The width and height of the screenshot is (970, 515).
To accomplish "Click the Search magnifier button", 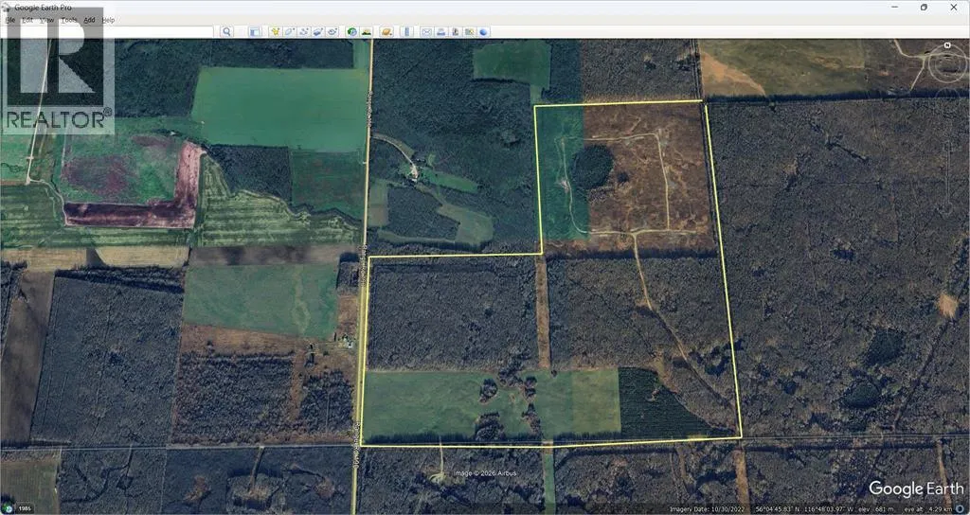I will [x=226, y=31].
